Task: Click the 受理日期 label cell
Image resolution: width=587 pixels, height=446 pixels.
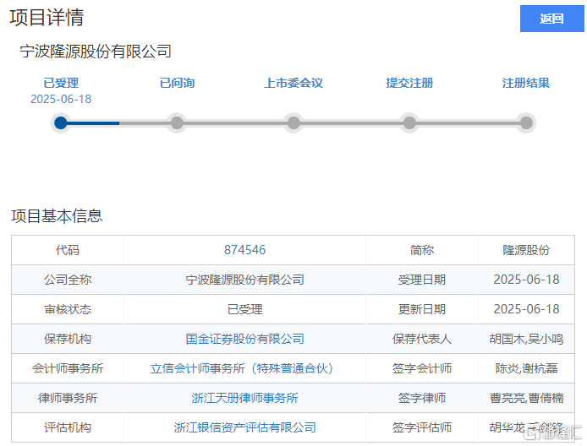Action: tap(422, 280)
